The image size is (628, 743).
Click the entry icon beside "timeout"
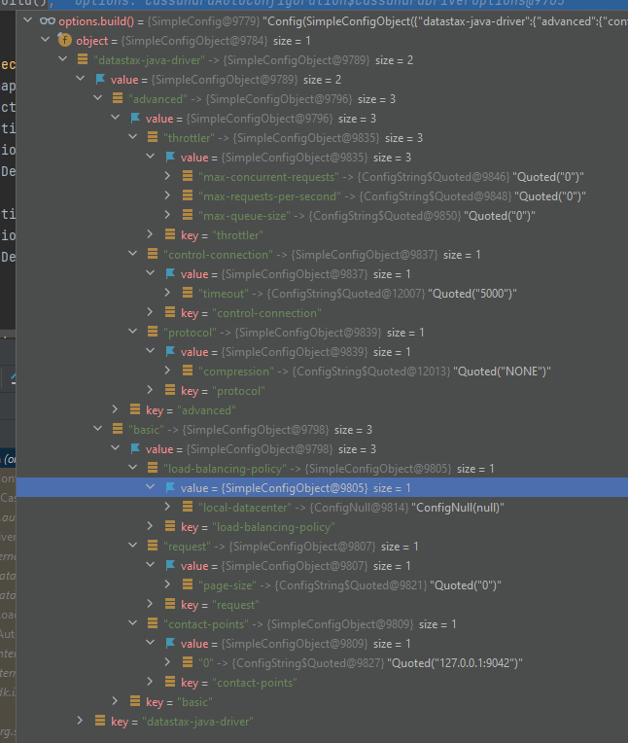(188, 294)
